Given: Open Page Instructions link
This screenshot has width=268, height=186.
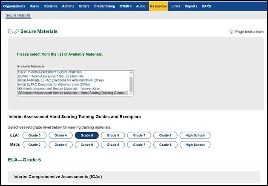Looking at the screenshot, I should tap(250, 32).
